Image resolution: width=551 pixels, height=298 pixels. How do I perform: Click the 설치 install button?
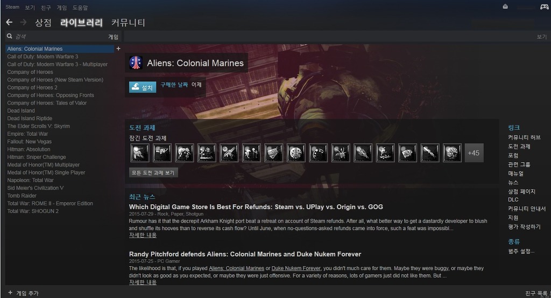[x=143, y=87]
